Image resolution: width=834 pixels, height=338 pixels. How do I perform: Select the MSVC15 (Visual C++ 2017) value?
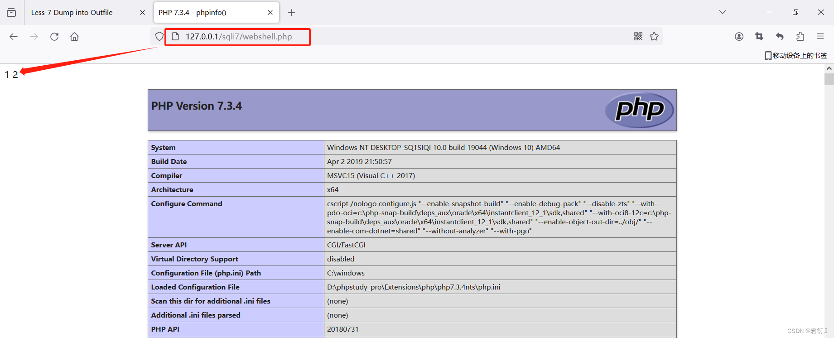(371, 176)
